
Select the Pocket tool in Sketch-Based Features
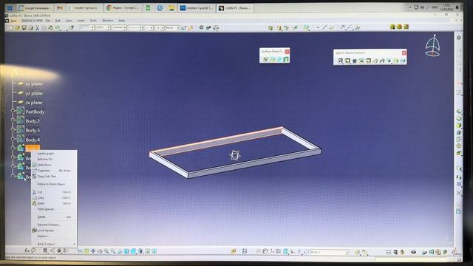tap(347, 61)
